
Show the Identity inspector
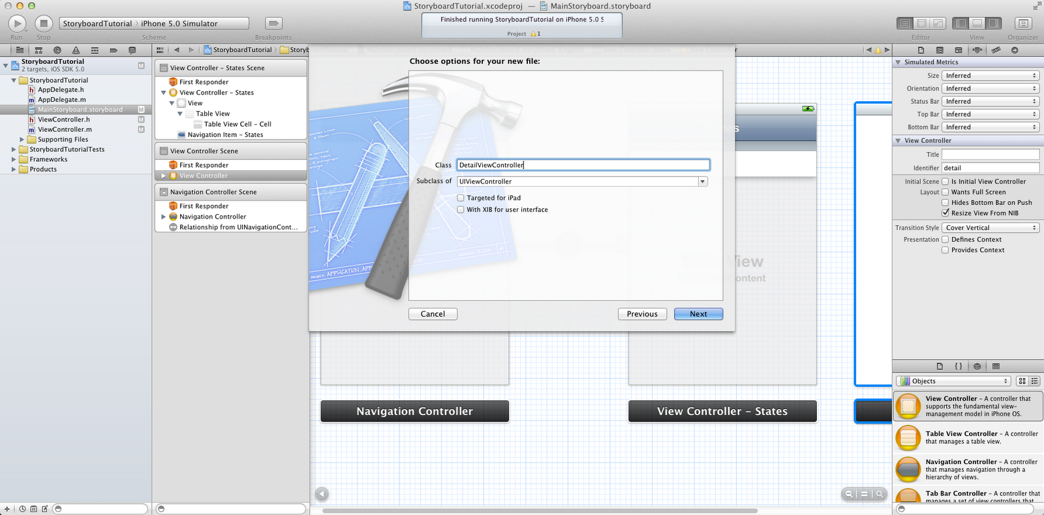(959, 50)
